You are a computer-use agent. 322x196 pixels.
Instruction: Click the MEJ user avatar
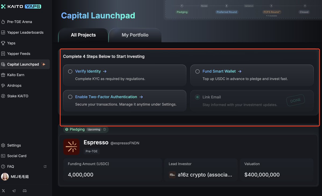tap(5, 176)
